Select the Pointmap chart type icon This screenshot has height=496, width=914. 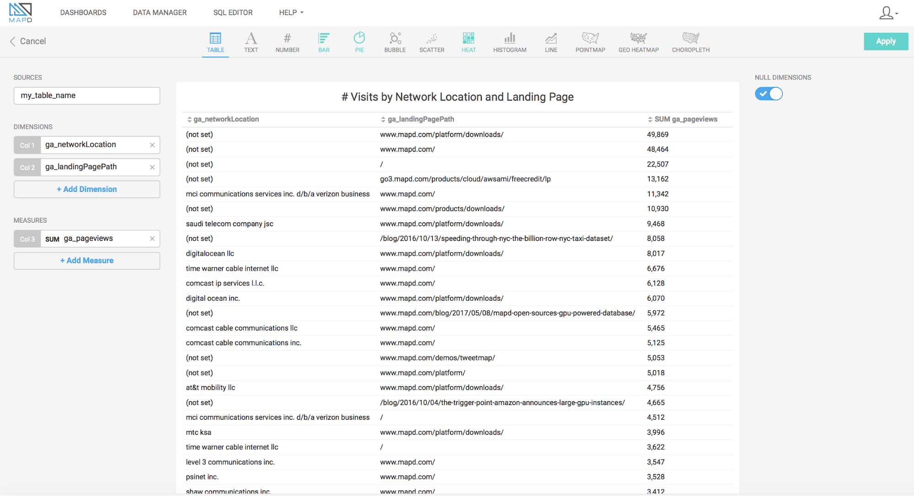click(590, 38)
